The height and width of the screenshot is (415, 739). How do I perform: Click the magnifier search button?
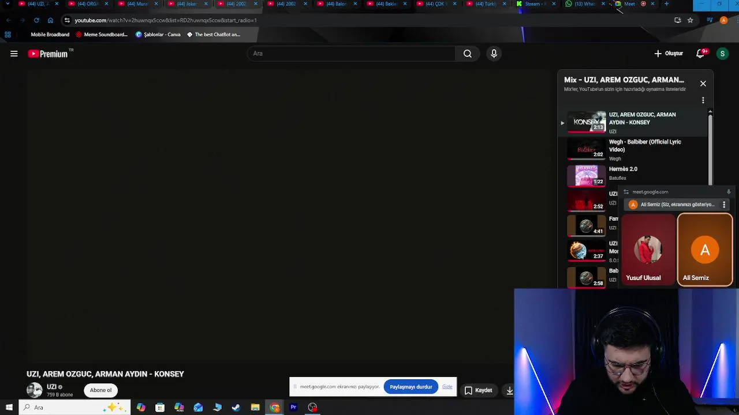pos(468,54)
